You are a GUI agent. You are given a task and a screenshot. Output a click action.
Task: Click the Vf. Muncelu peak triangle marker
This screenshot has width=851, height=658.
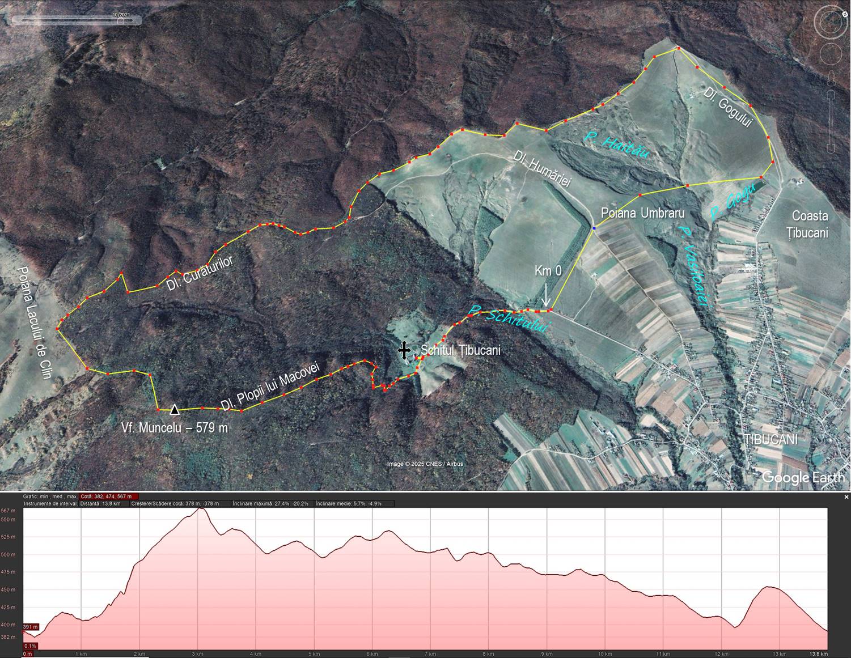pyautogui.click(x=175, y=409)
